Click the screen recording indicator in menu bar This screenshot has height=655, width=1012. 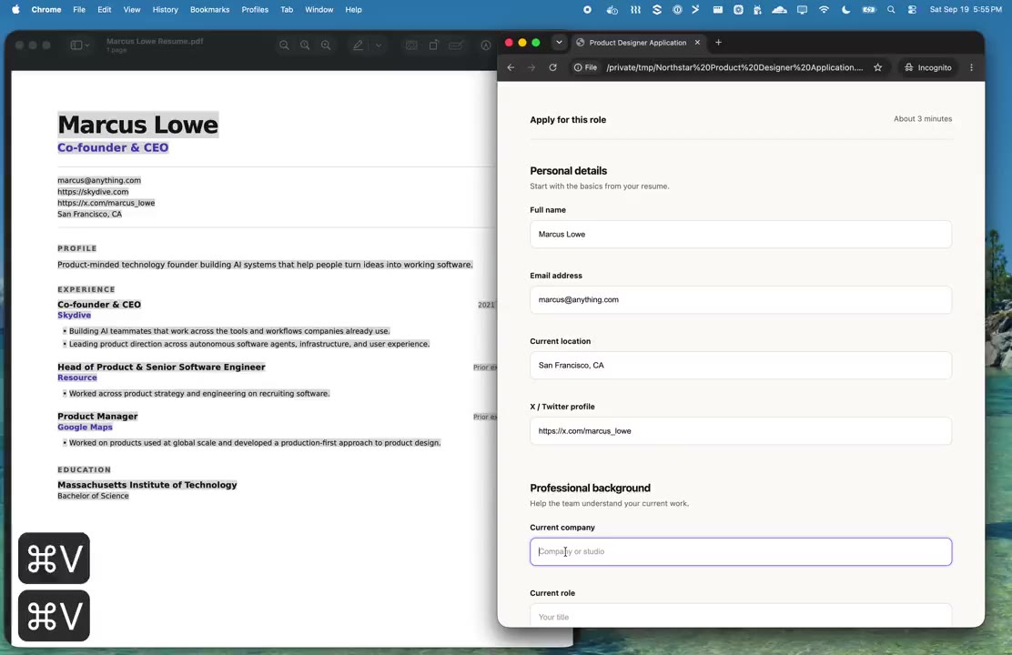pyautogui.click(x=587, y=10)
